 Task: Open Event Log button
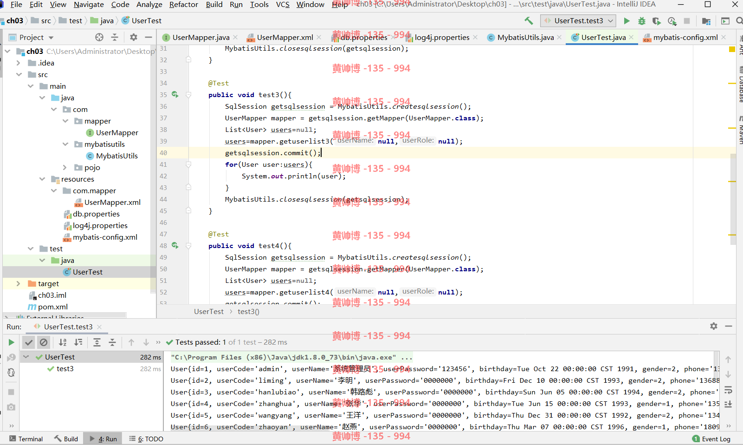pyautogui.click(x=711, y=439)
